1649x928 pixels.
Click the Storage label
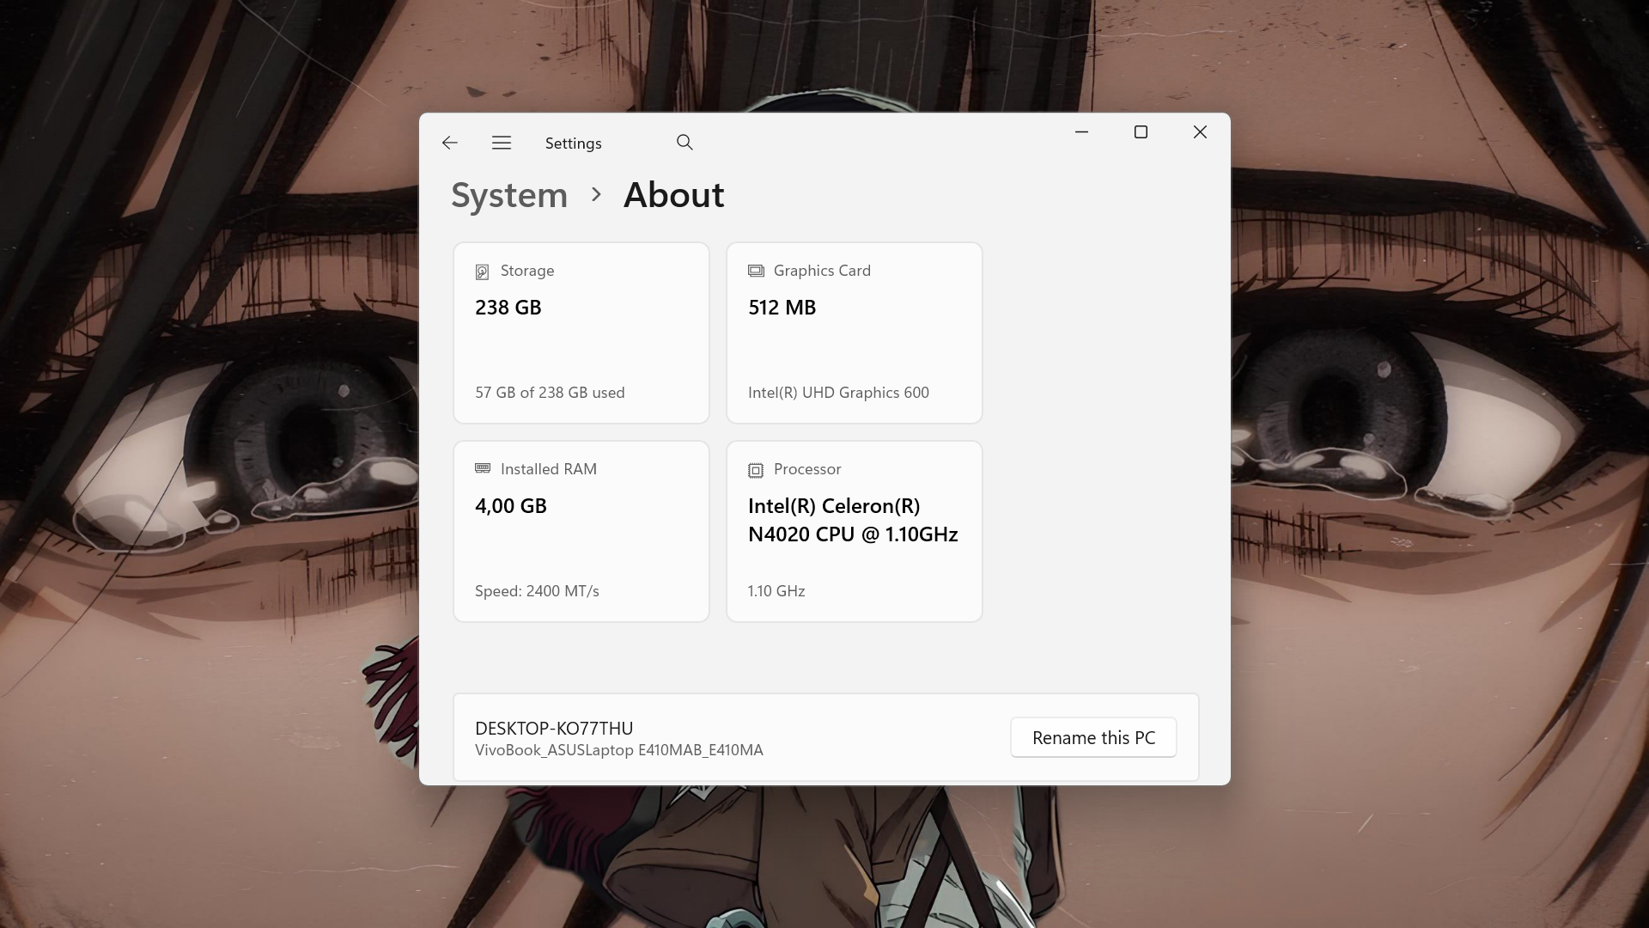pos(527,271)
